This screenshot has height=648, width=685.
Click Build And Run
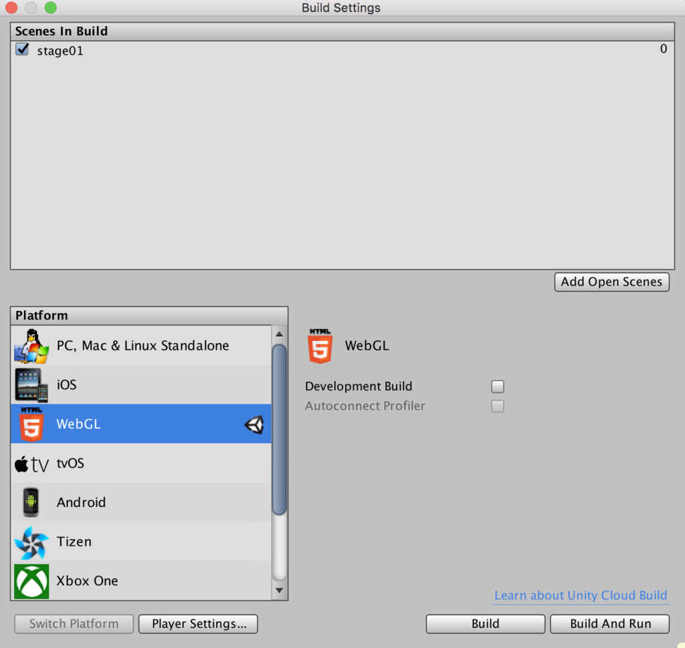(610, 623)
